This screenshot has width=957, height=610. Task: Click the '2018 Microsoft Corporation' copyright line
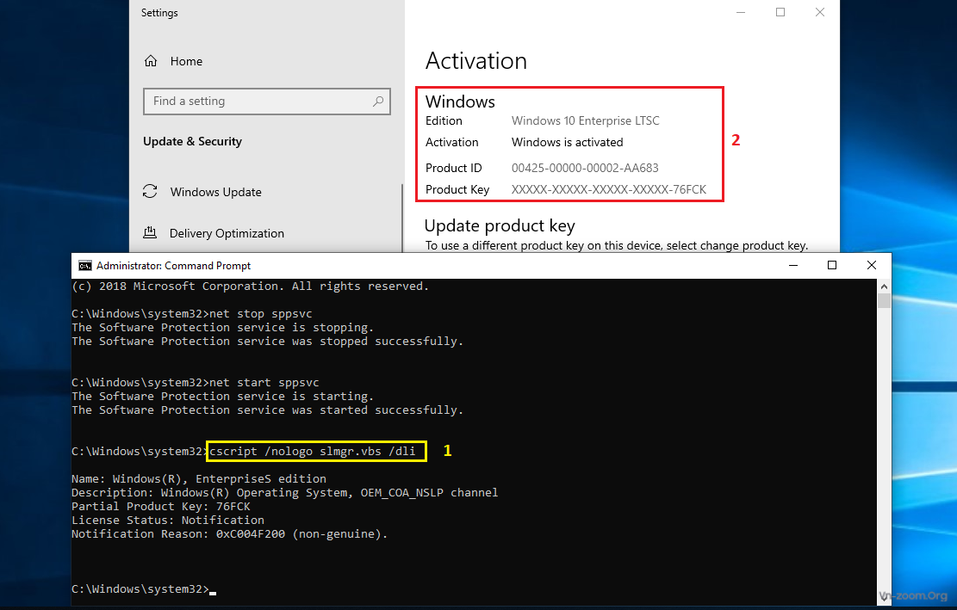coord(251,287)
